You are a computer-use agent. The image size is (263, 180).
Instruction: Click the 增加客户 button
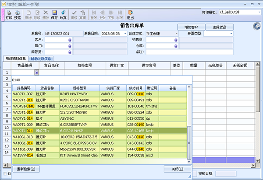pyautogui.click(x=191, y=27)
